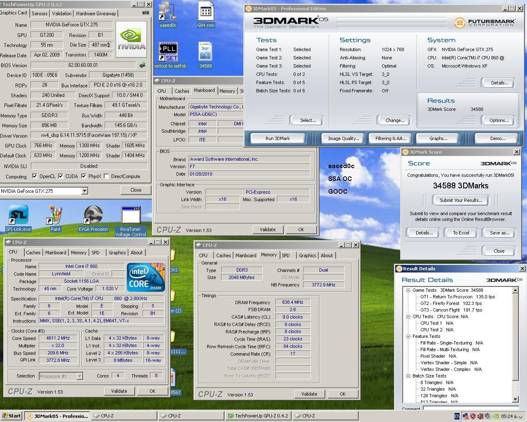This screenshot has height=422, width=527.
Task: Open Hardware Giveaway tab in GPU-Z
Action: point(96,14)
